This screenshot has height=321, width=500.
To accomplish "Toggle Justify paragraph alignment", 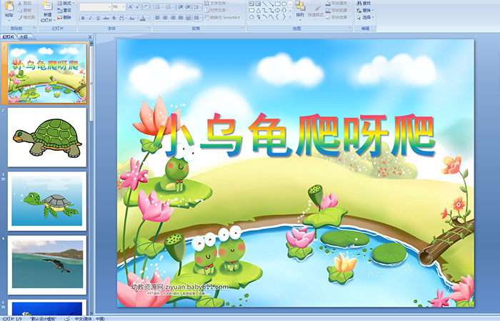I will pyautogui.click(x=181, y=18).
